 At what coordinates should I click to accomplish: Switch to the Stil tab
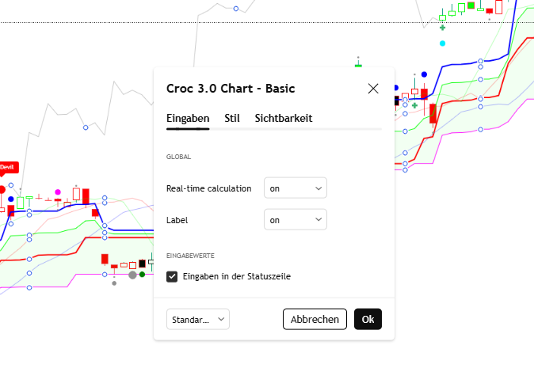tap(232, 118)
